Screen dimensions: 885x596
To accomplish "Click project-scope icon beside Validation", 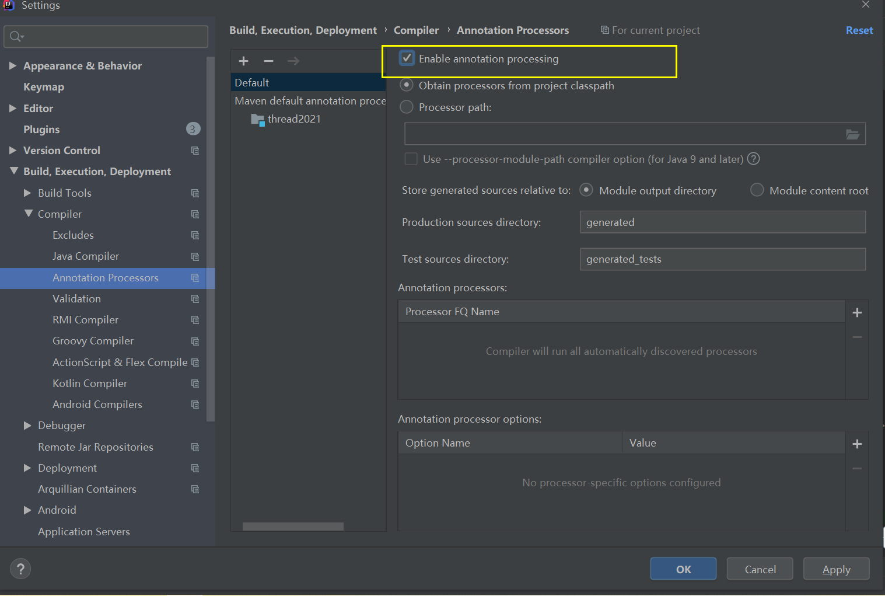I will (x=195, y=299).
